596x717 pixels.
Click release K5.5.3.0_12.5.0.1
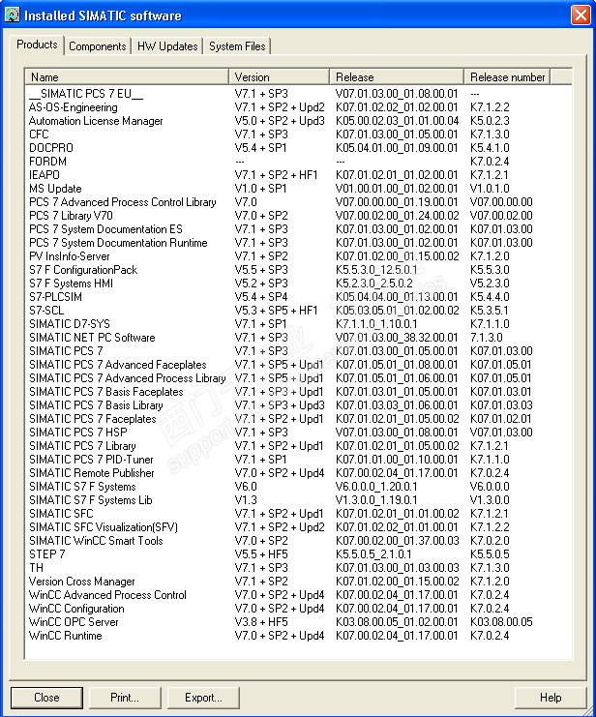(x=376, y=270)
